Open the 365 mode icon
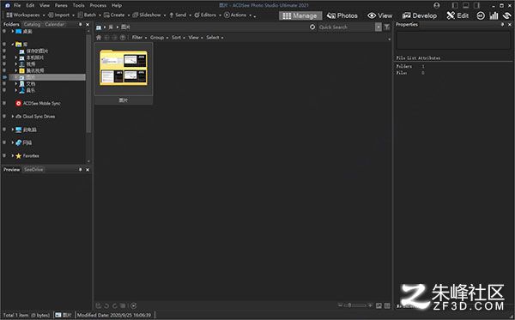Screen dimensions: 515x320 coord(481,15)
